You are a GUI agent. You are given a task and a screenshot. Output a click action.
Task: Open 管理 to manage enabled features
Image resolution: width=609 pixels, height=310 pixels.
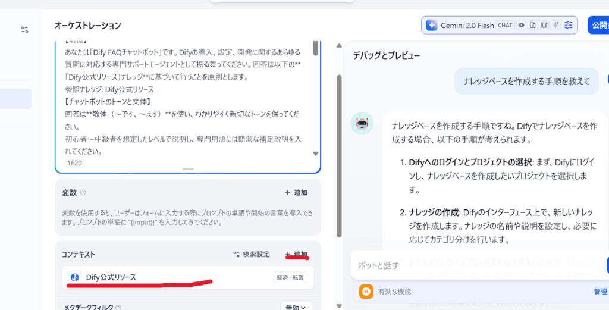[x=601, y=292]
